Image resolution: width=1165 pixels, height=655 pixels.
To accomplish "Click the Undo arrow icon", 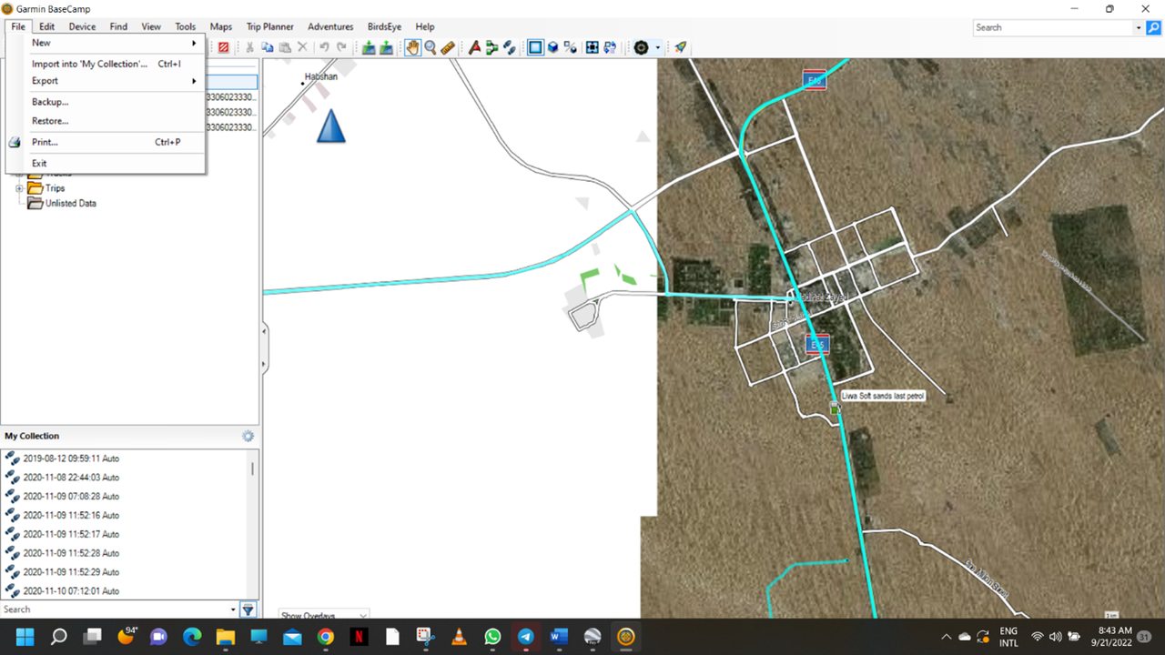I will pos(324,47).
